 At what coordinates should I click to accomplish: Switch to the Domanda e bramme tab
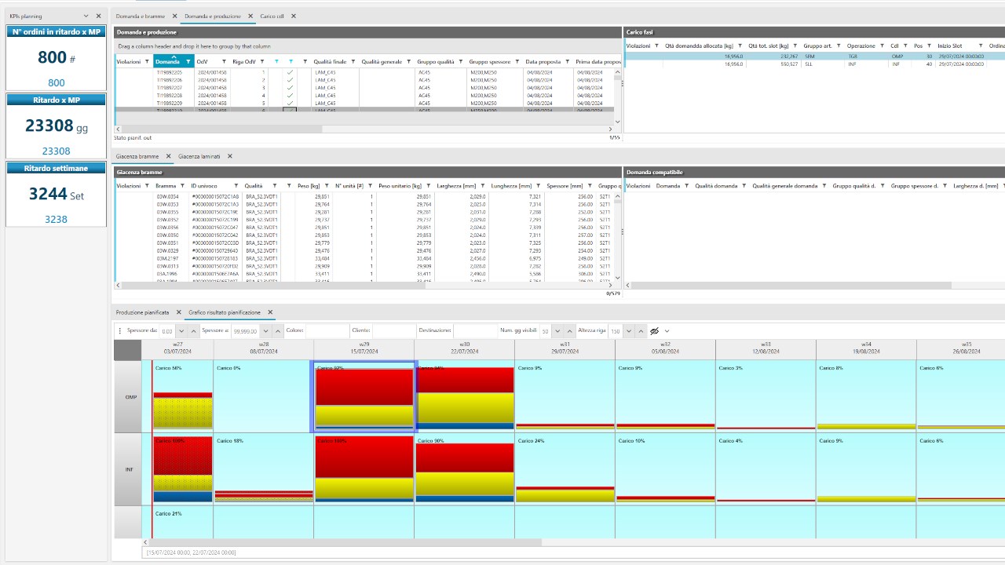[x=141, y=16]
